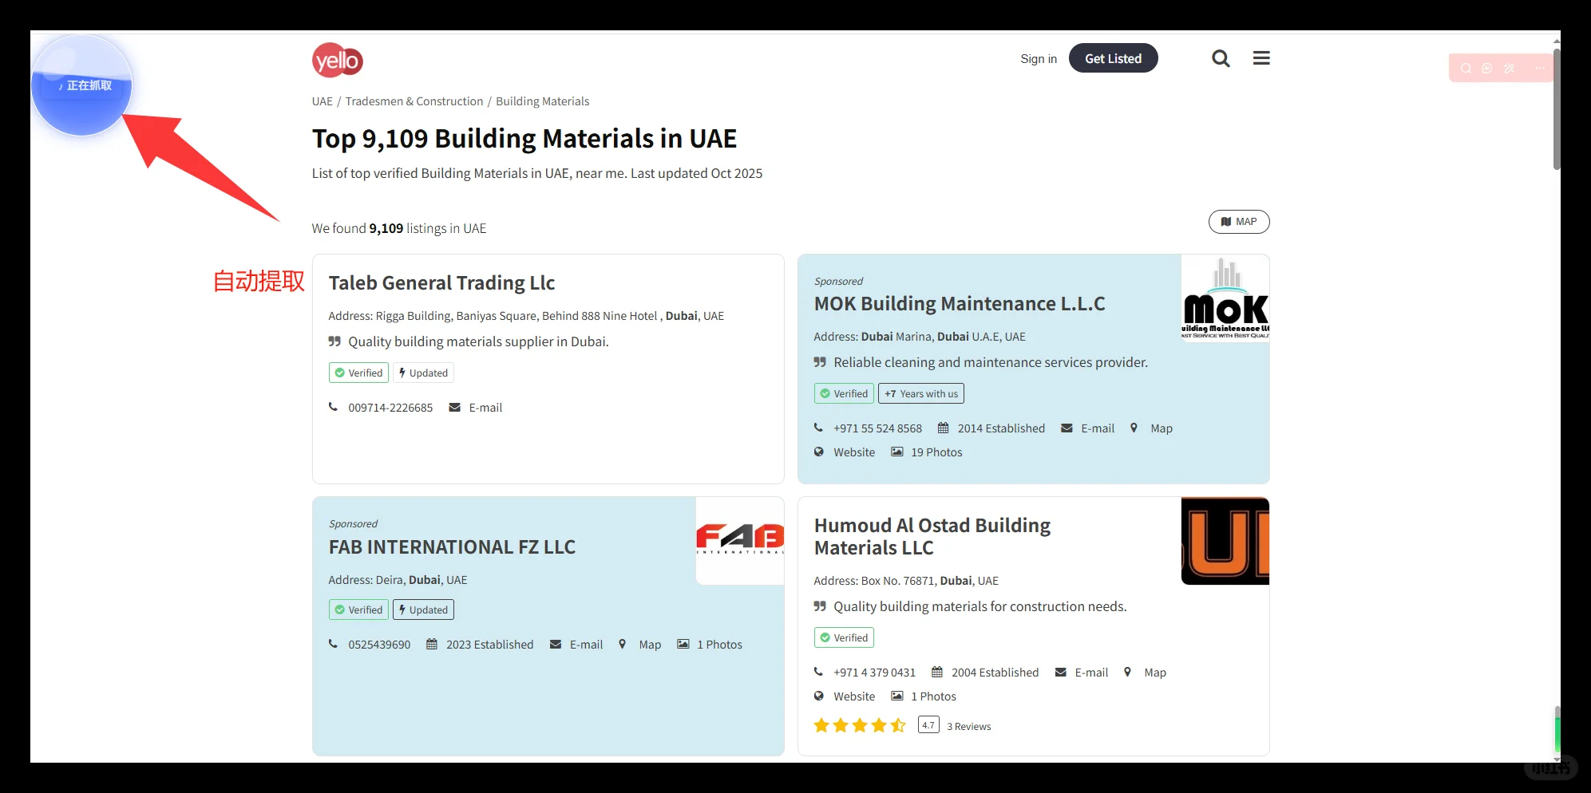Open the AI chat icon in the pink toolbar

click(1487, 69)
